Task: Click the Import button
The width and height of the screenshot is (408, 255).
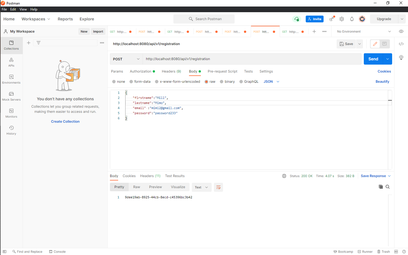Action: [98, 31]
